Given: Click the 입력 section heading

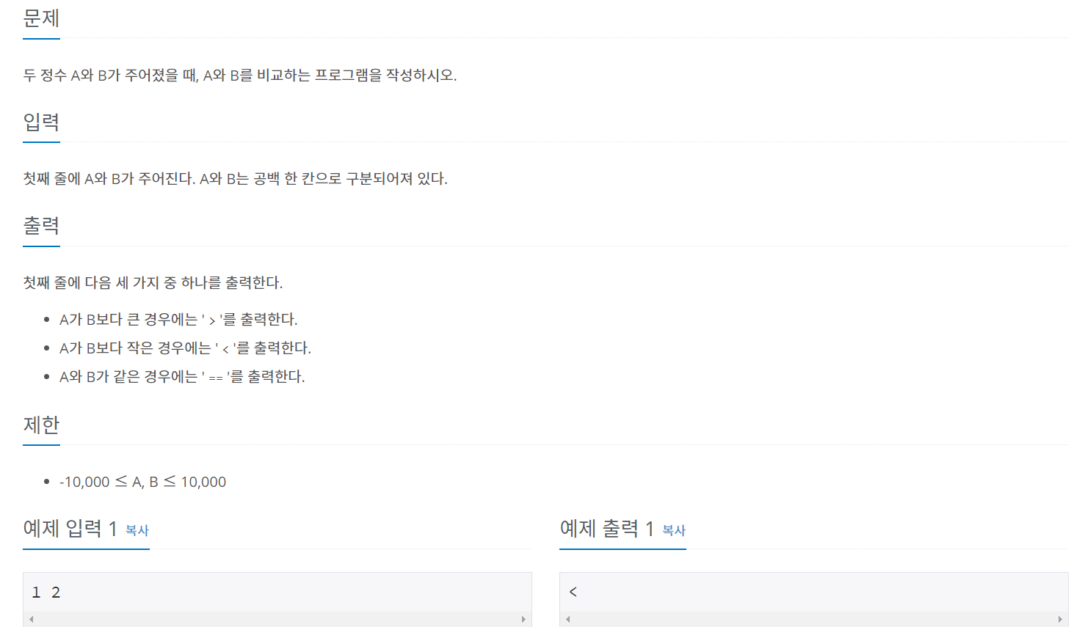Looking at the screenshot, I should point(41,122).
